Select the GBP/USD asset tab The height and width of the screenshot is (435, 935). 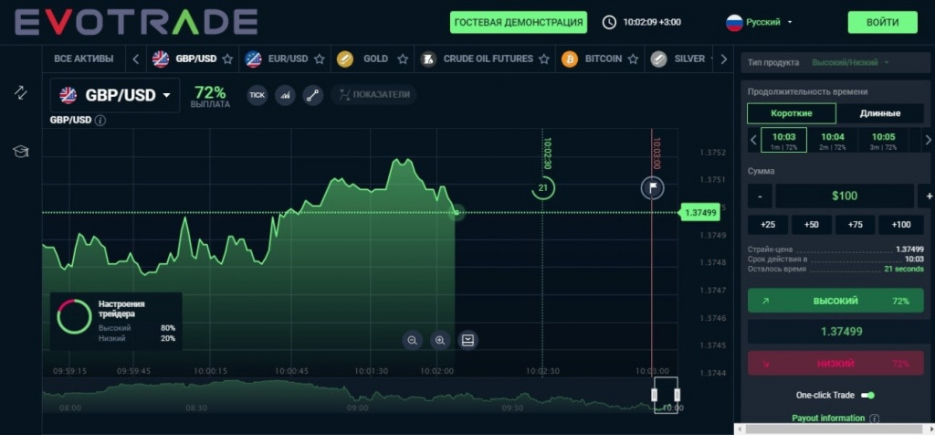pyautogui.click(x=193, y=59)
